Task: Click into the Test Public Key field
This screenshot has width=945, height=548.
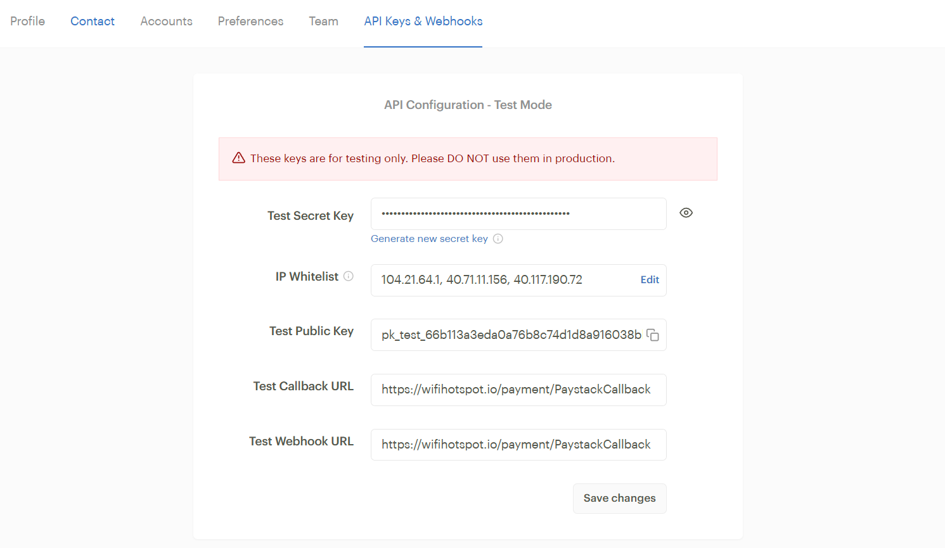Action: pyautogui.click(x=507, y=335)
